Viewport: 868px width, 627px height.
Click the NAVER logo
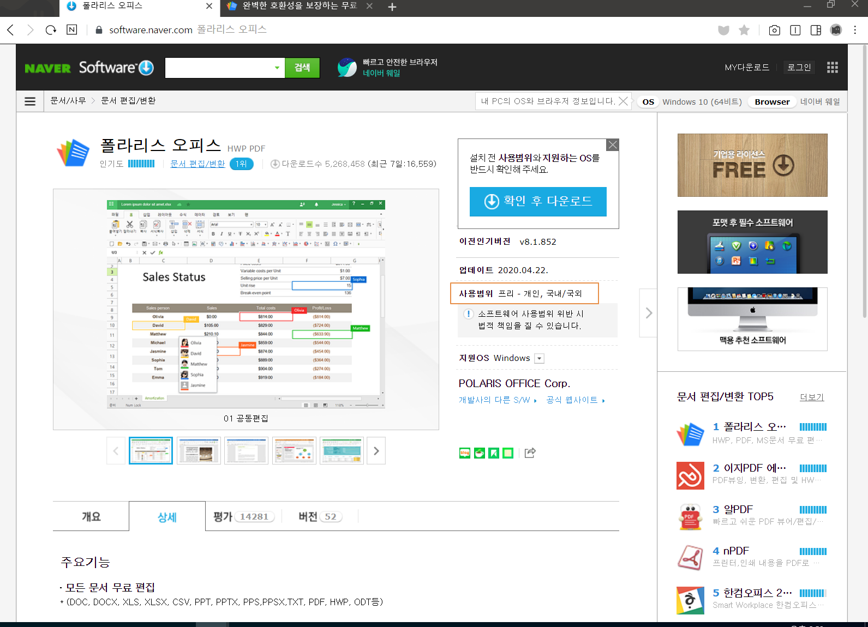[x=48, y=68]
